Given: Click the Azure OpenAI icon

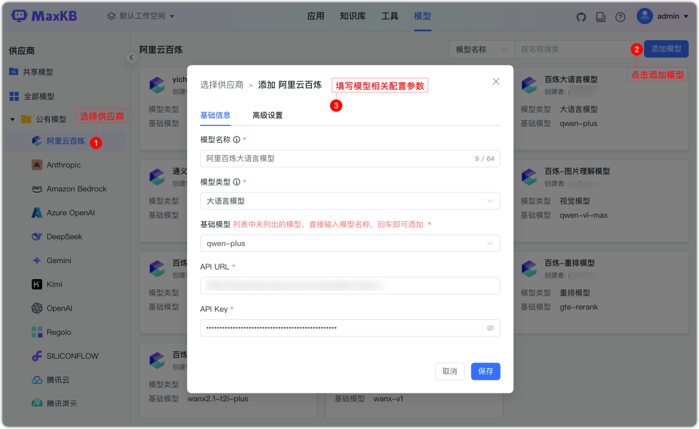Looking at the screenshot, I should (37, 213).
